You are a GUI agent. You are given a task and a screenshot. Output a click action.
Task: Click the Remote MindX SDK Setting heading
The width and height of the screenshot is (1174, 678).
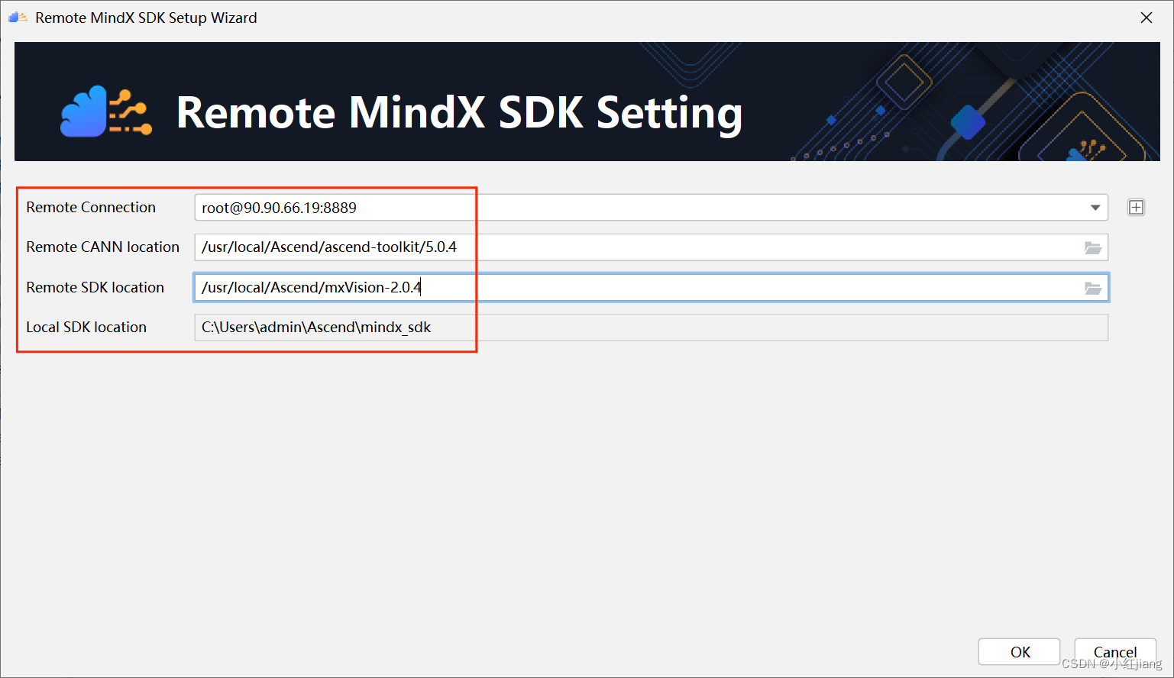click(459, 113)
